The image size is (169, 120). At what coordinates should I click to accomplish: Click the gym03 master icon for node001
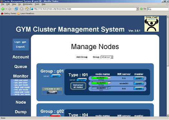tap(139, 78)
